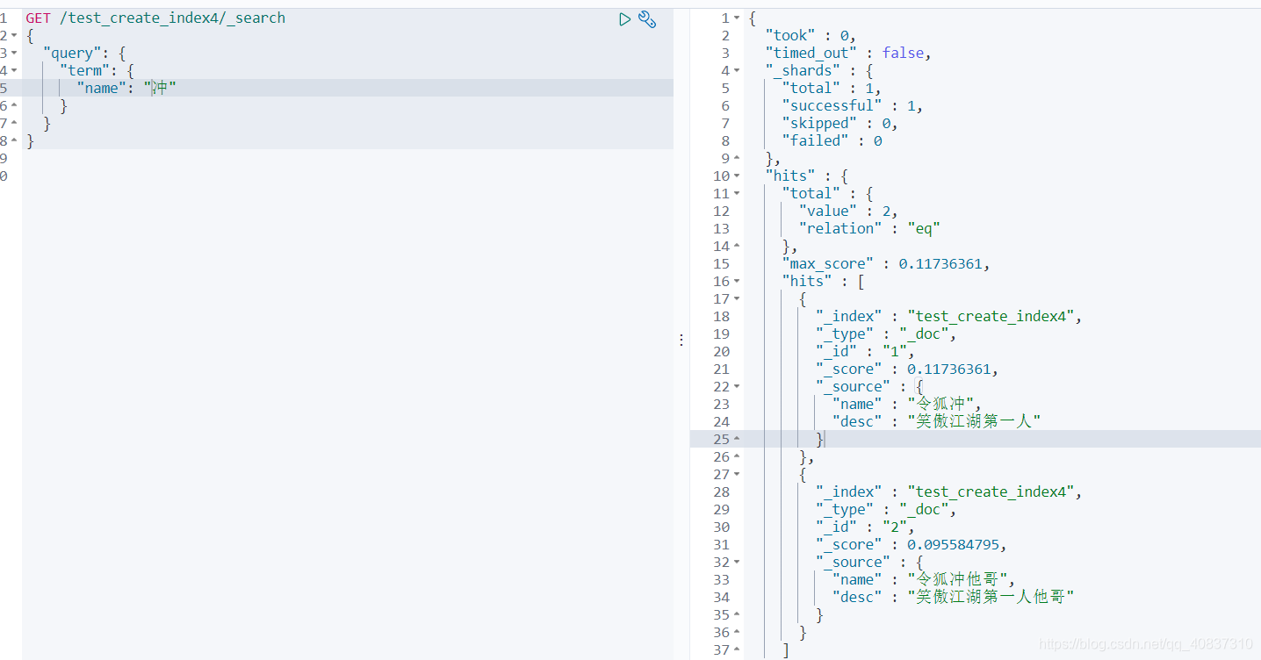1261x660 pixels.
Task: Click name value "令狐冲他哥"
Action: pos(957,579)
